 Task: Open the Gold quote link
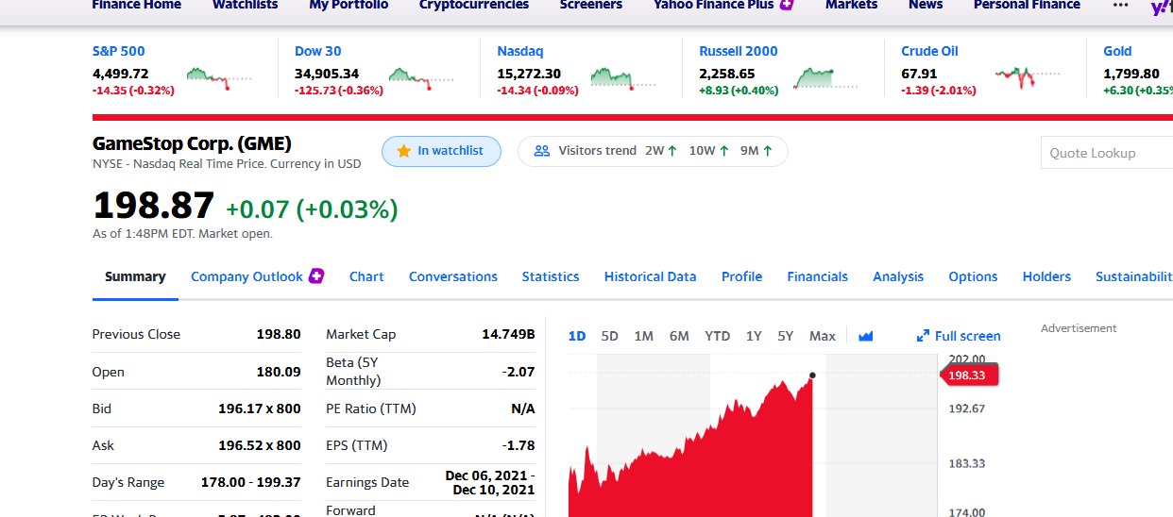tap(1117, 51)
